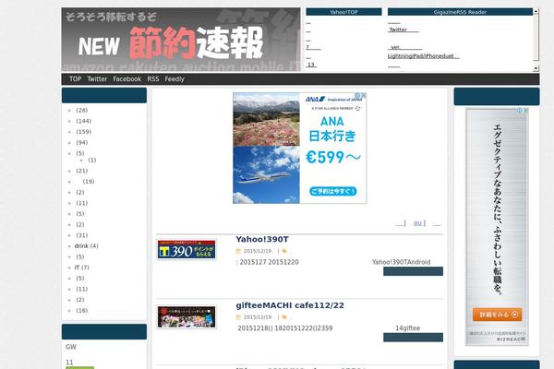Open the category with (94) posts

81,143
